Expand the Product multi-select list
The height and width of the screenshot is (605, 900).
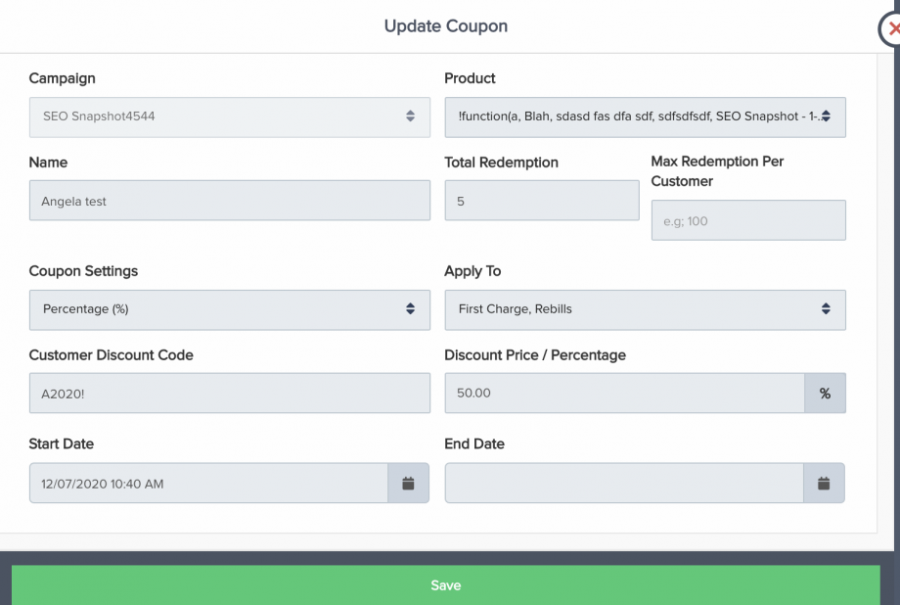634,116
